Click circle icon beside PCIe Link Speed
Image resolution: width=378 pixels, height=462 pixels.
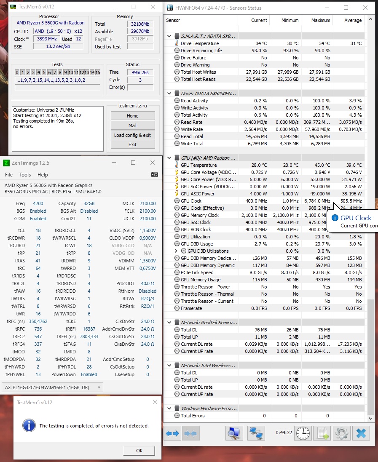(x=177, y=272)
